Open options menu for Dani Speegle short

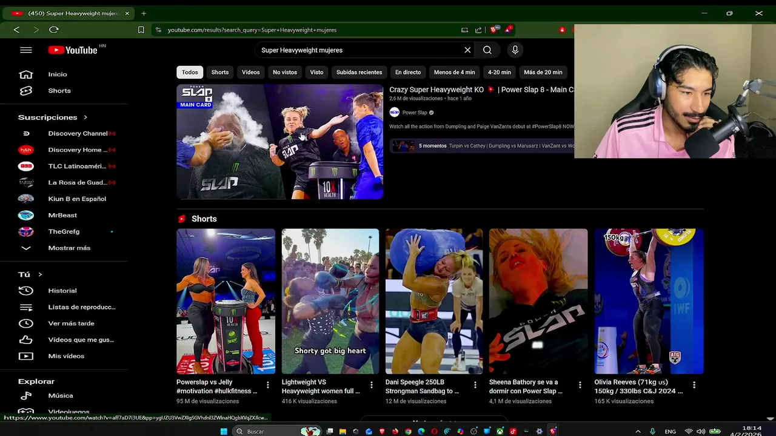coord(475,385)
